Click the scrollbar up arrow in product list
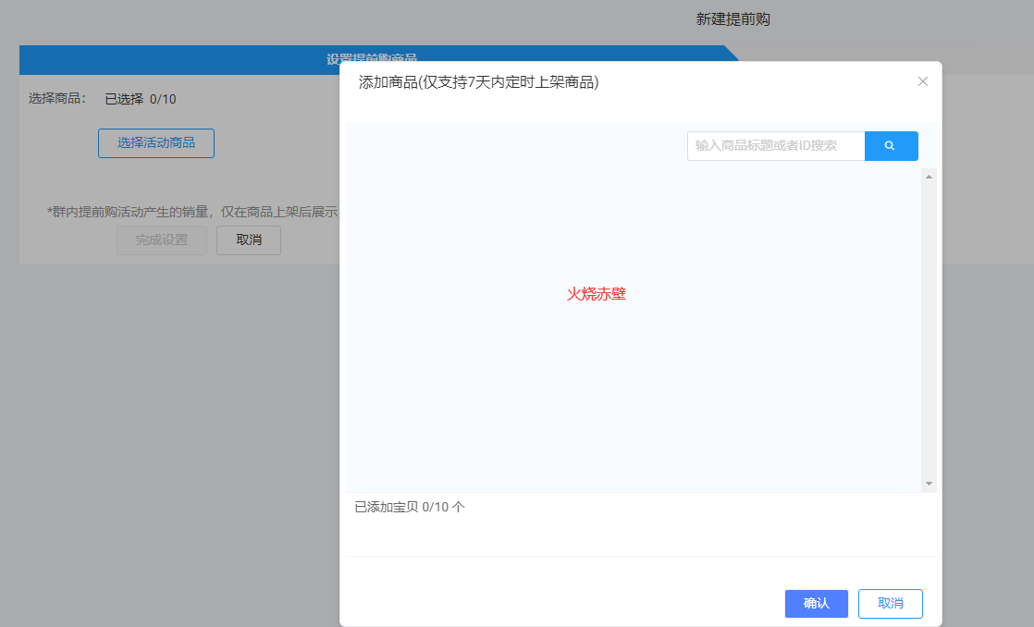 pos(929,177)
